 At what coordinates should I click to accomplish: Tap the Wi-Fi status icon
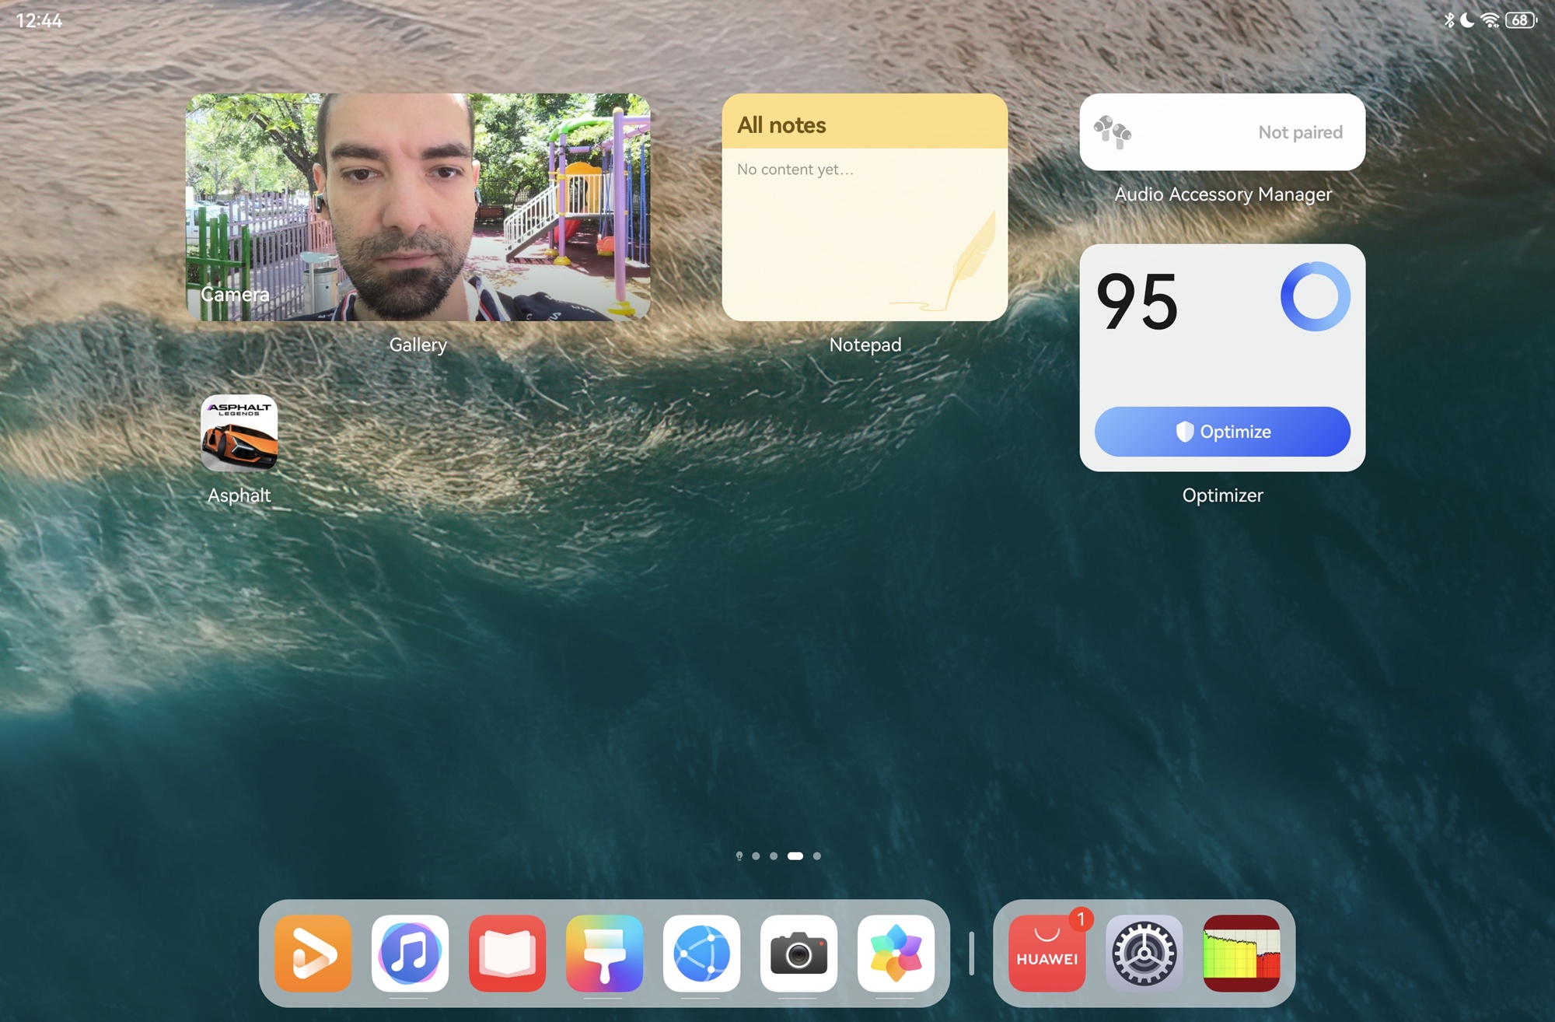[x=1490, y=20]
